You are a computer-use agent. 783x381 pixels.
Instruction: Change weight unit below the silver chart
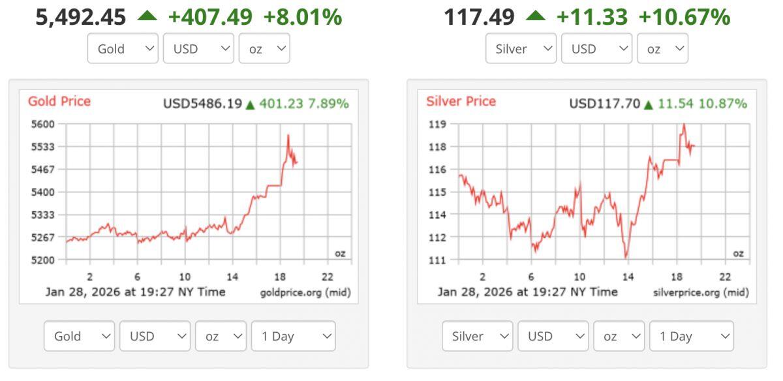pos(619,337)
